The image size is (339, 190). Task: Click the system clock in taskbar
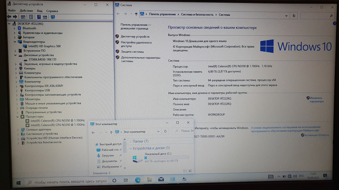(313, 175)
